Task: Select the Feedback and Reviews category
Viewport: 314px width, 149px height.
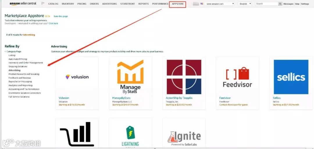Action: [x=20, y=78]
